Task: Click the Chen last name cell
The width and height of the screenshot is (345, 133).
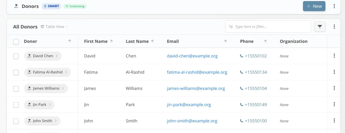Action: [x=131, y=56]
